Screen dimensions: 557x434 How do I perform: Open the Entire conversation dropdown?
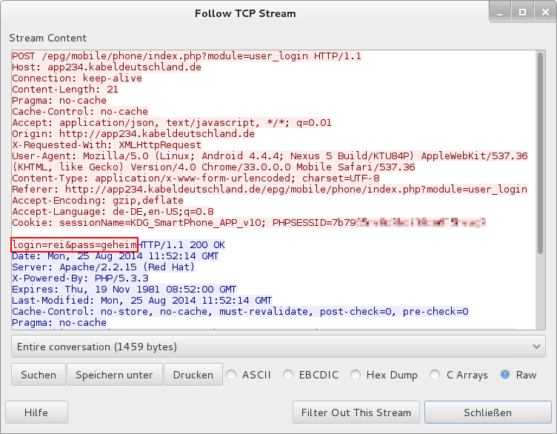pos(278,347)
